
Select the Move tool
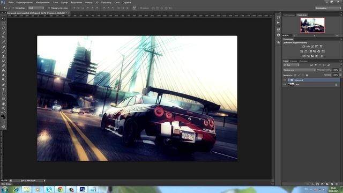3,19
